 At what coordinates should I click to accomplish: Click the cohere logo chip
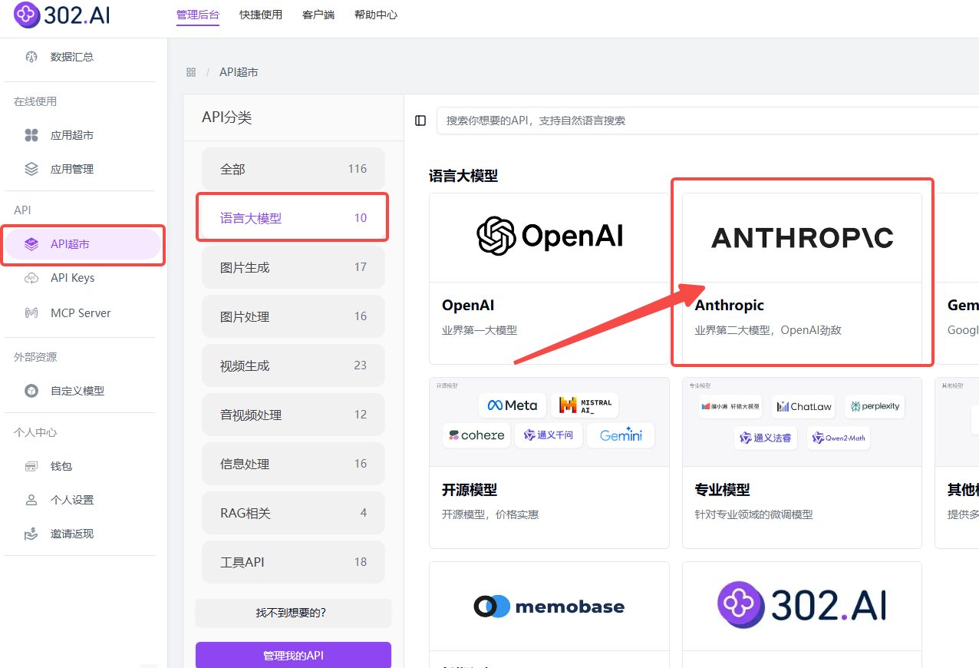(x=476, y=435)
